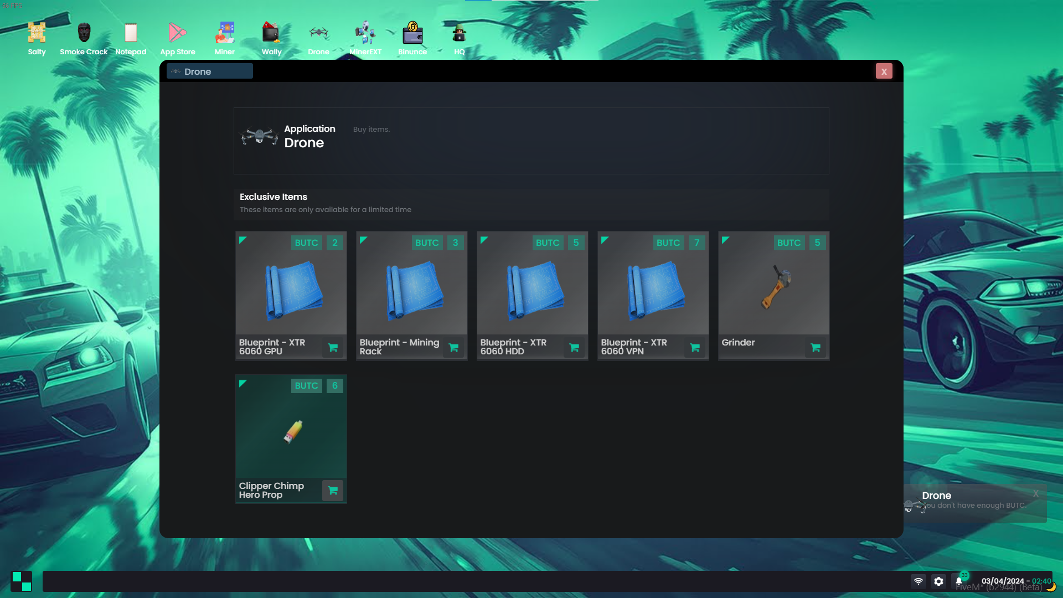This screenshot has width=1063, height=598.
Task: Select the XTR 6060 VPN blueprint image
Action: point(656,291)
